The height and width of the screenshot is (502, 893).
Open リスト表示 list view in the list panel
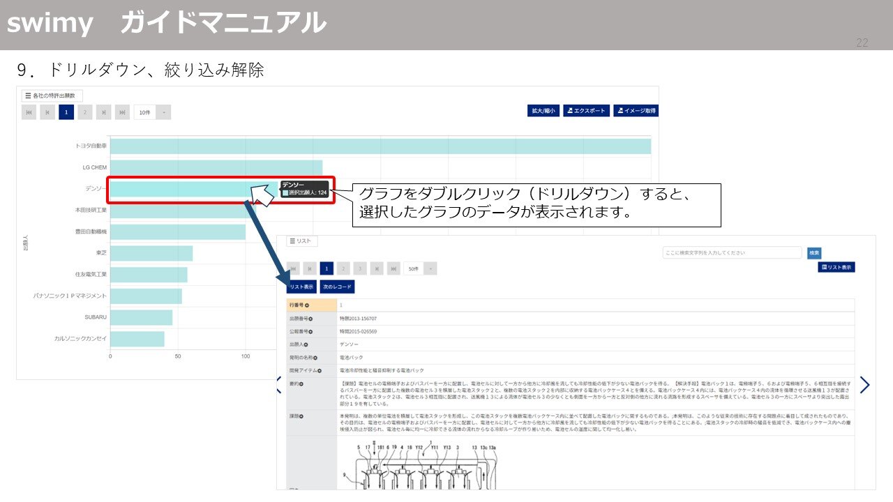point(303,286)
